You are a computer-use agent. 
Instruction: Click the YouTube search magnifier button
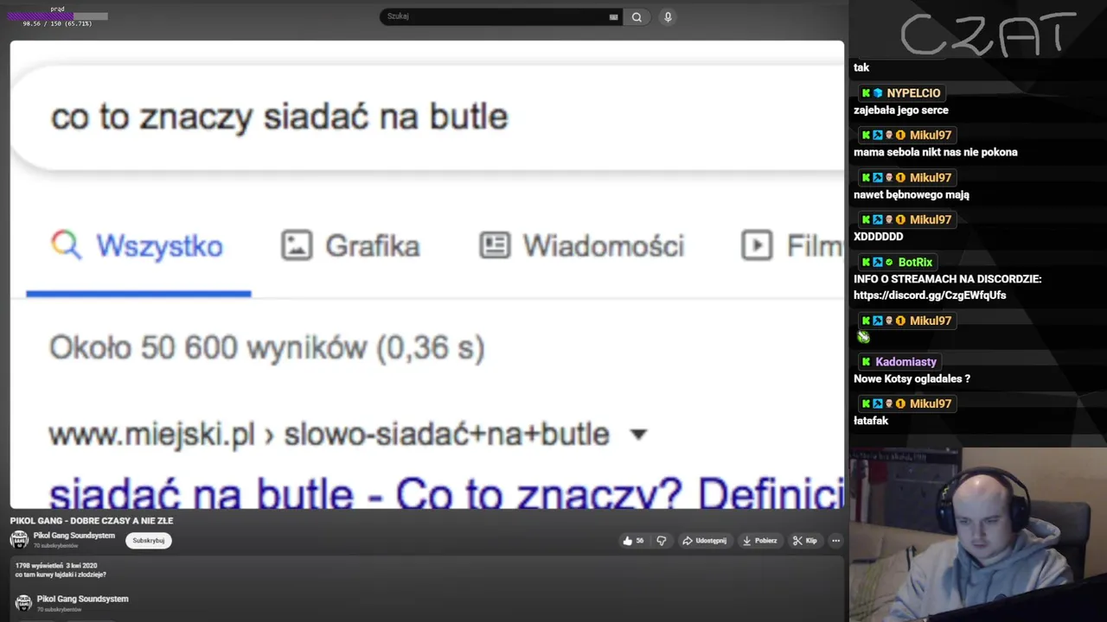pyautogui.click(x=637, y=16)
